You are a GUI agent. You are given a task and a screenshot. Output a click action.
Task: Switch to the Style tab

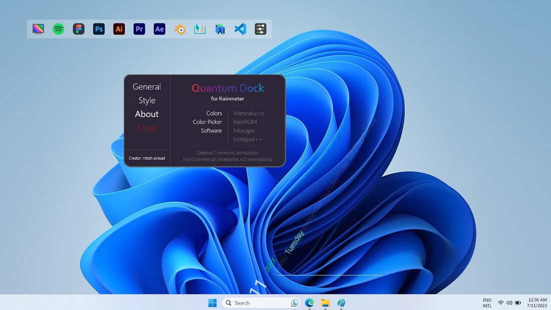tap(146, 100)
